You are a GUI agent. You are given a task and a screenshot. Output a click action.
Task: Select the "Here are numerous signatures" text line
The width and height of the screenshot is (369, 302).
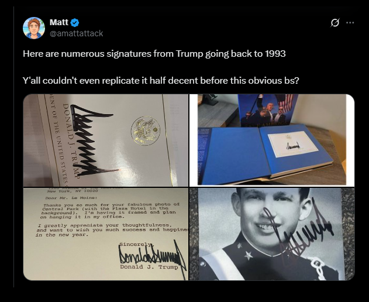coord(154,54)
